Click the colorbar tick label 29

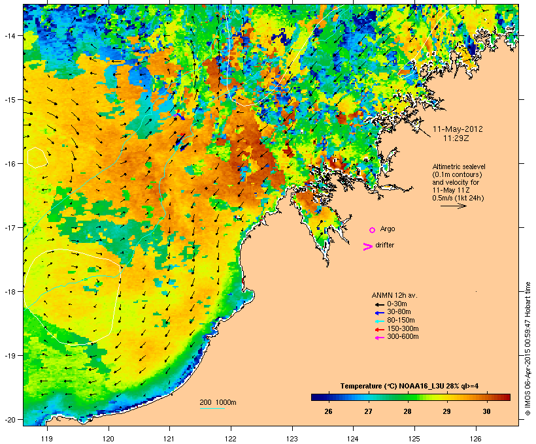point(447,411)
